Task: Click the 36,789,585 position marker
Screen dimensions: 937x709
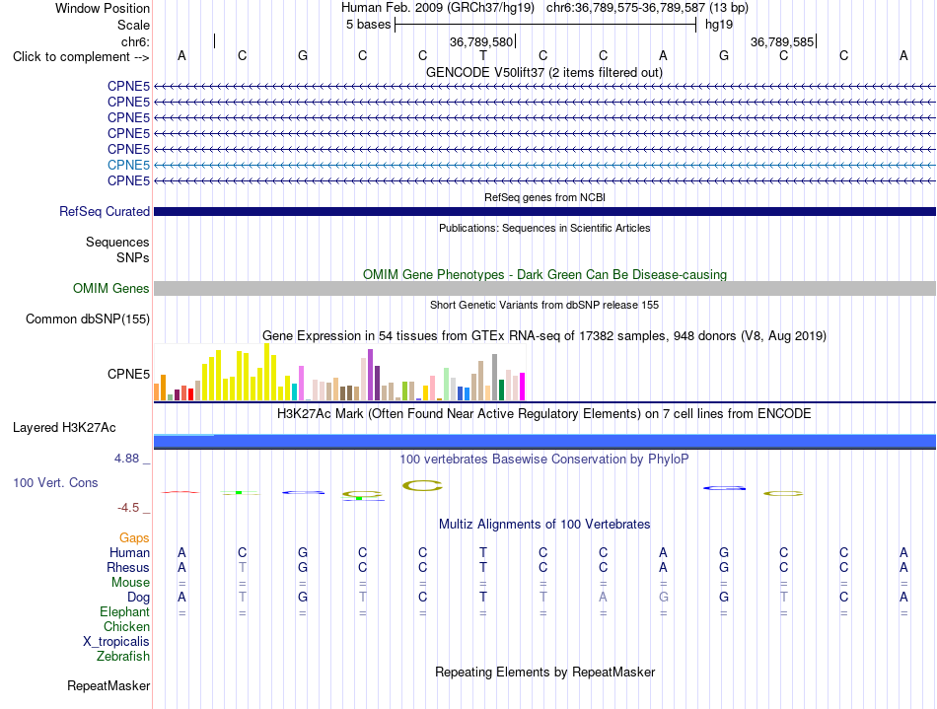Action: coord(782,41)
